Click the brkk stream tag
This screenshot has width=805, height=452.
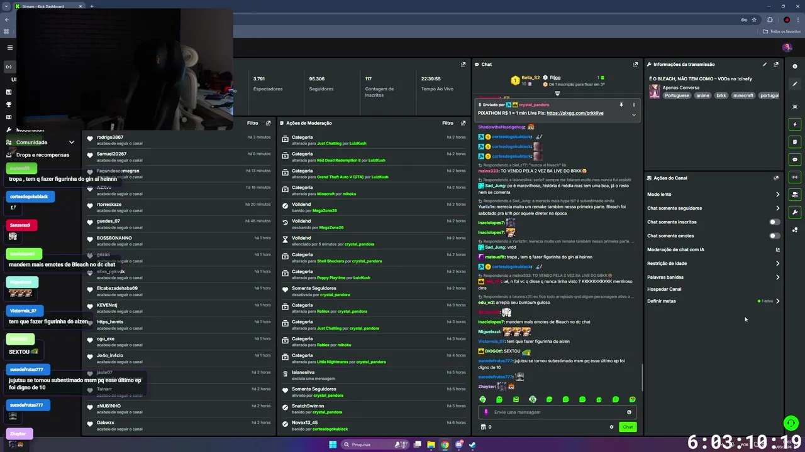pos(721,95)
